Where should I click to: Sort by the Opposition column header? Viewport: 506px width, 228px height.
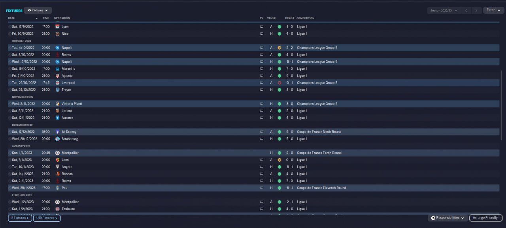[x=62, y=18]
